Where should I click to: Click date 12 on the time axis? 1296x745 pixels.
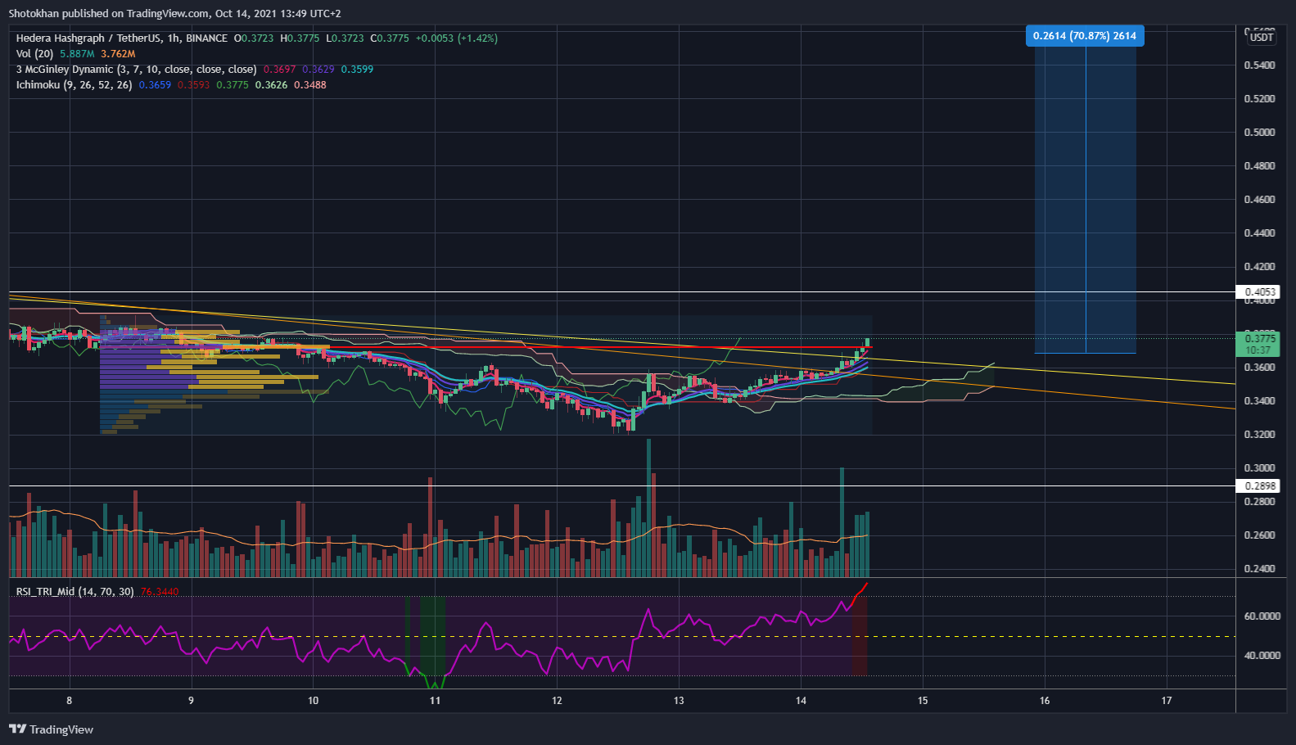click(x=557, y=701)
